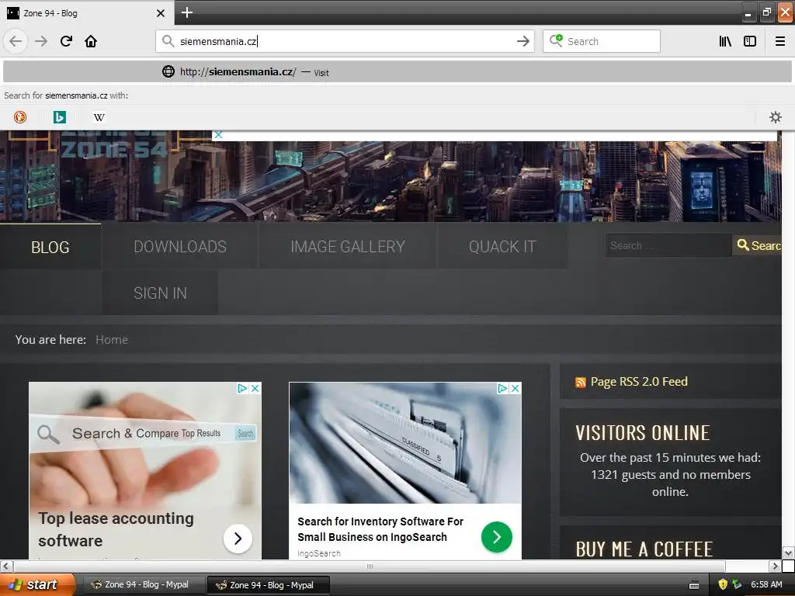795x596 pixels.
Task: Open the SIGN IN menu item
Action: point(160,293)
